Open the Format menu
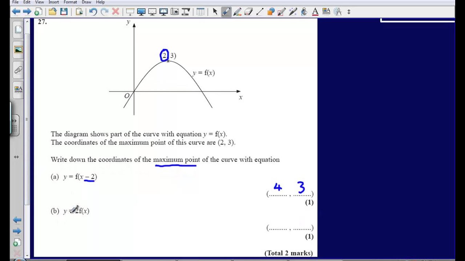 pyautogui.click(x=70, y=2)
